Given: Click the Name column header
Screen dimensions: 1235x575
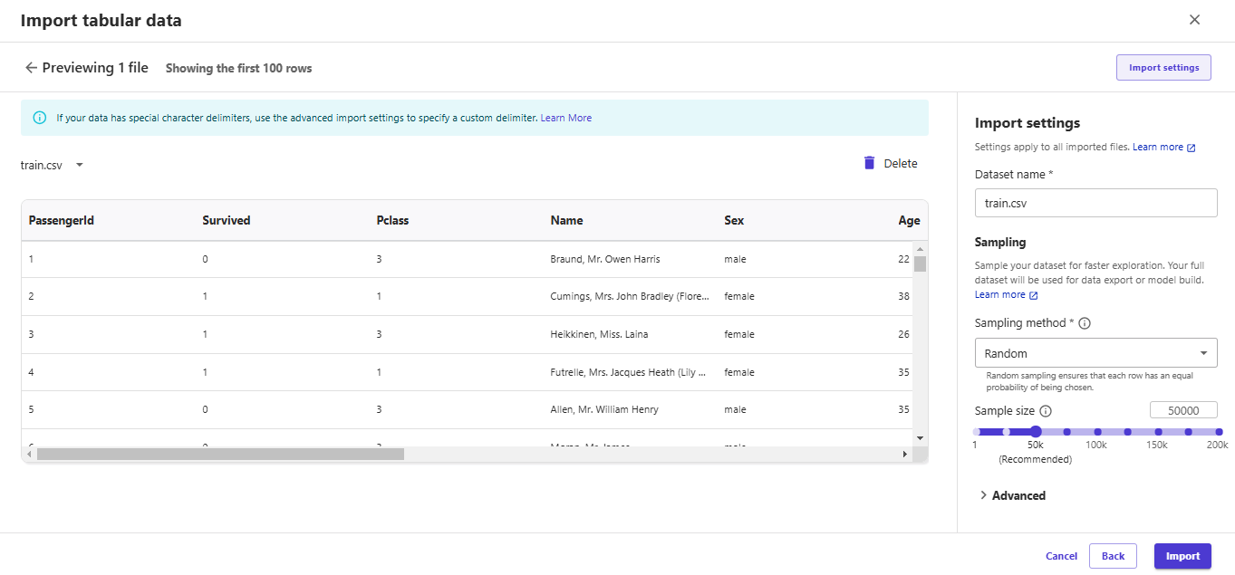Looking at the screenshot, I should [x=566, y=220].
